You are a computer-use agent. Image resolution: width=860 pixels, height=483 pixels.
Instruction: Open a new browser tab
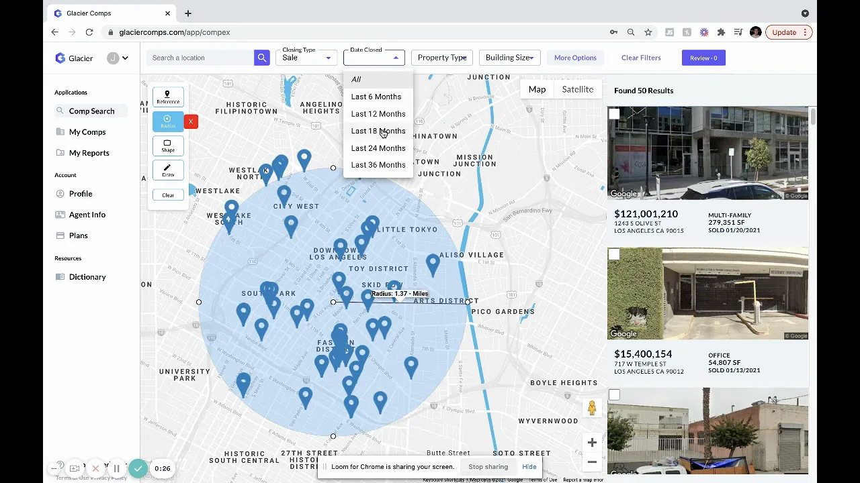188,13
